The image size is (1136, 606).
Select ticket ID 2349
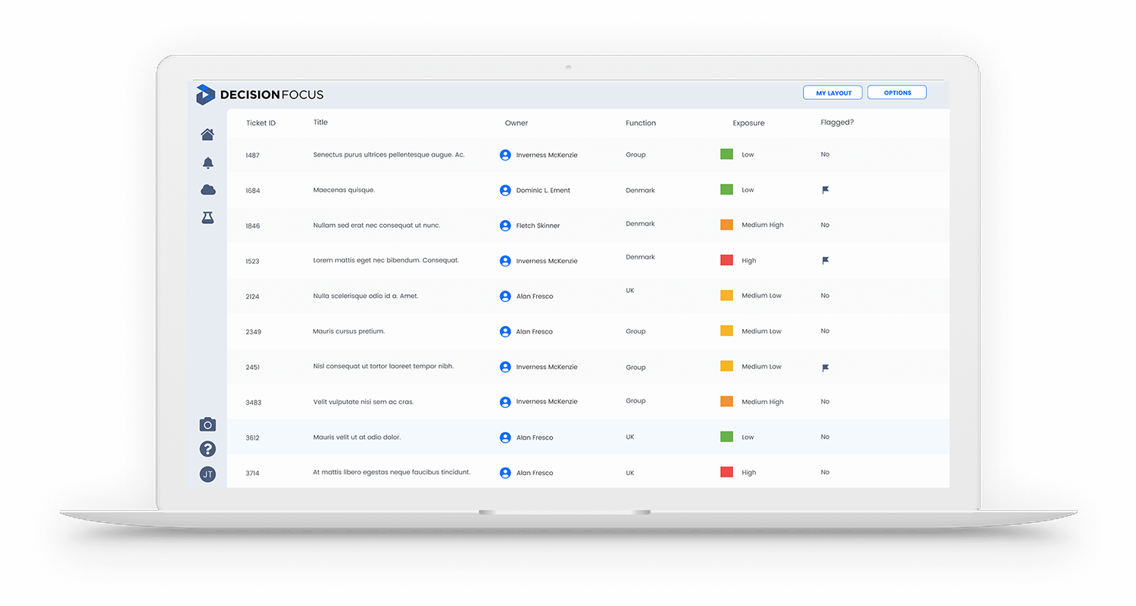coord(253,332)
